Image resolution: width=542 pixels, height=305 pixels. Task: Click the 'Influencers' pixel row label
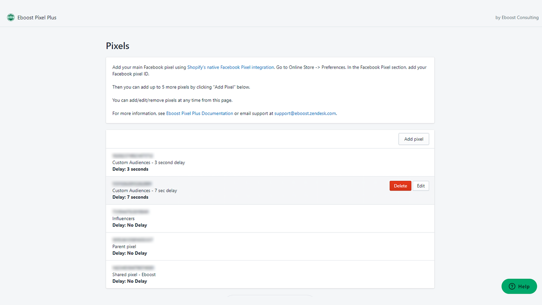click(123, 219)
